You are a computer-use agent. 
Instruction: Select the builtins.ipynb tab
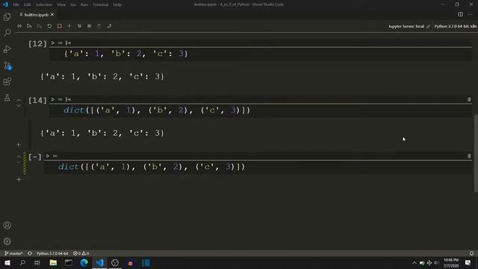pos(37,15)
